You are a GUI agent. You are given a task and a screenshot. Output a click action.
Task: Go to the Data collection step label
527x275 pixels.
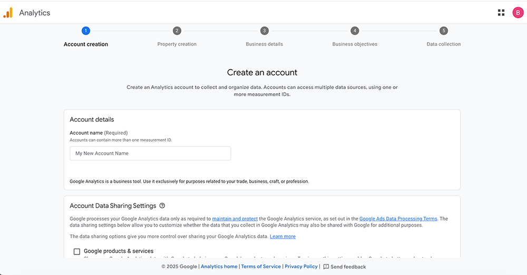pyautogui.click(x=444, y=44)
